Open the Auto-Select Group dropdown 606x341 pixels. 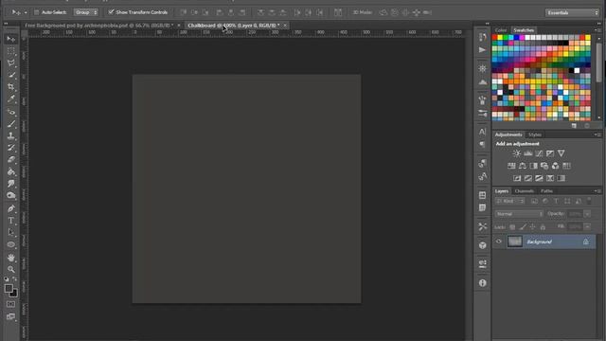pyautogui.click(x=86, y=12)
